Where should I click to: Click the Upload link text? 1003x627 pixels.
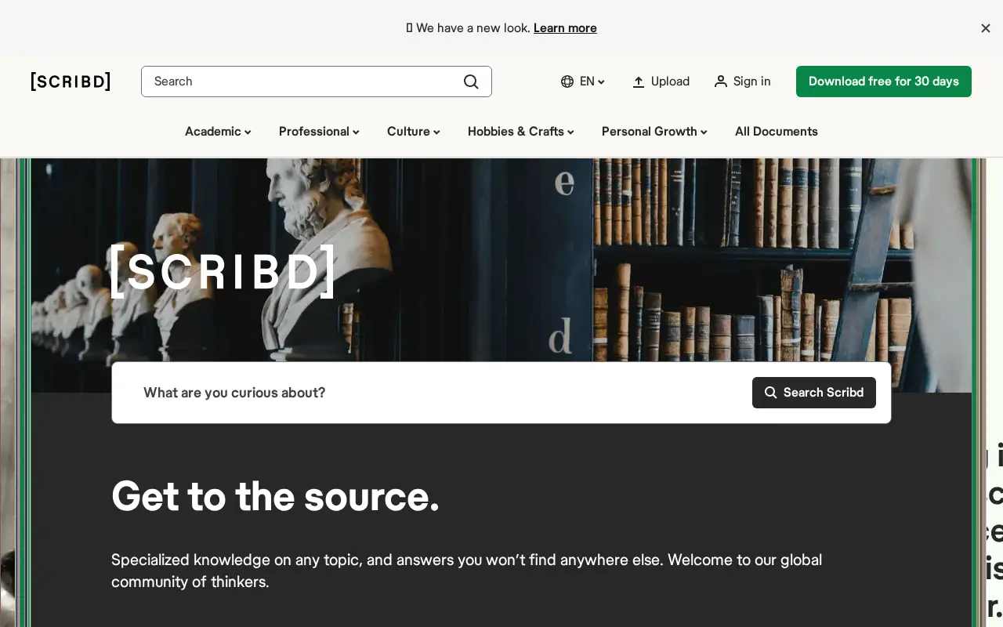670,82
